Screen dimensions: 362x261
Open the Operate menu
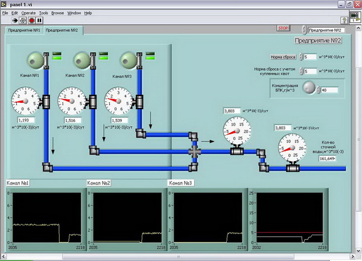28,13
